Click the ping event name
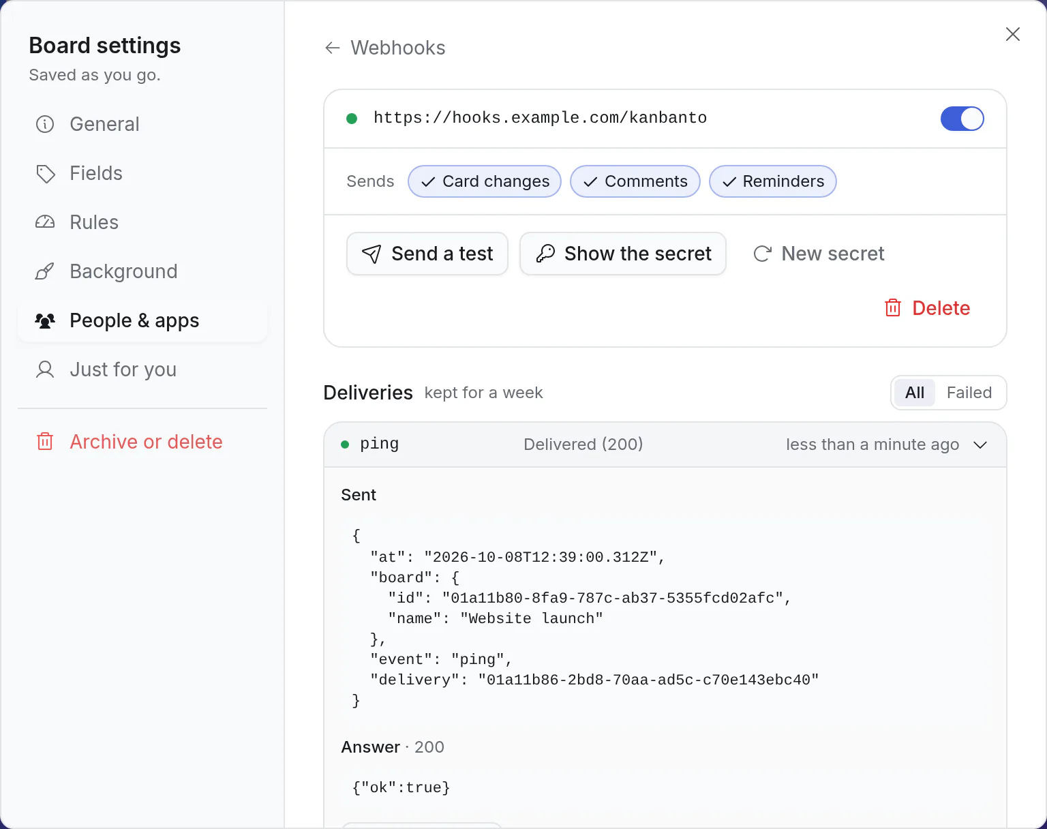This screenshot has height=829, width=1047. (x=380, y=444)
